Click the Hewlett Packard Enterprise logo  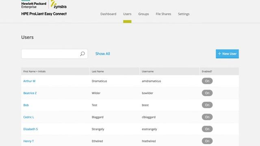tap(34, 4)
